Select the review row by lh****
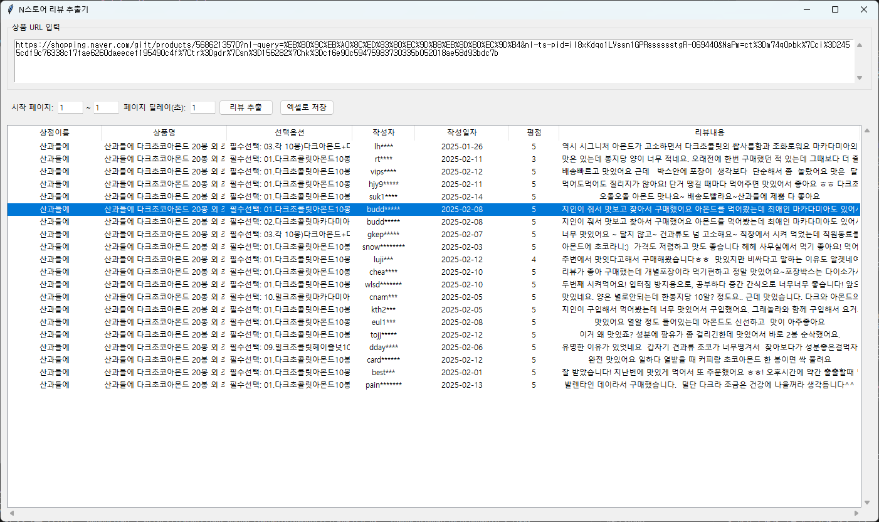Screen dimensions: 879x522 [383, 147]
